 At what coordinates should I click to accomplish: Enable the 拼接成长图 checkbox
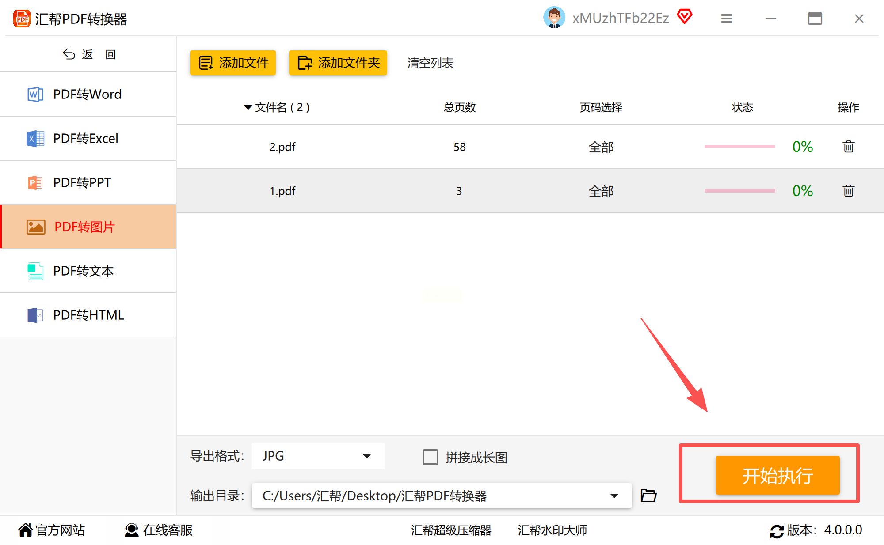coord(430,457)
